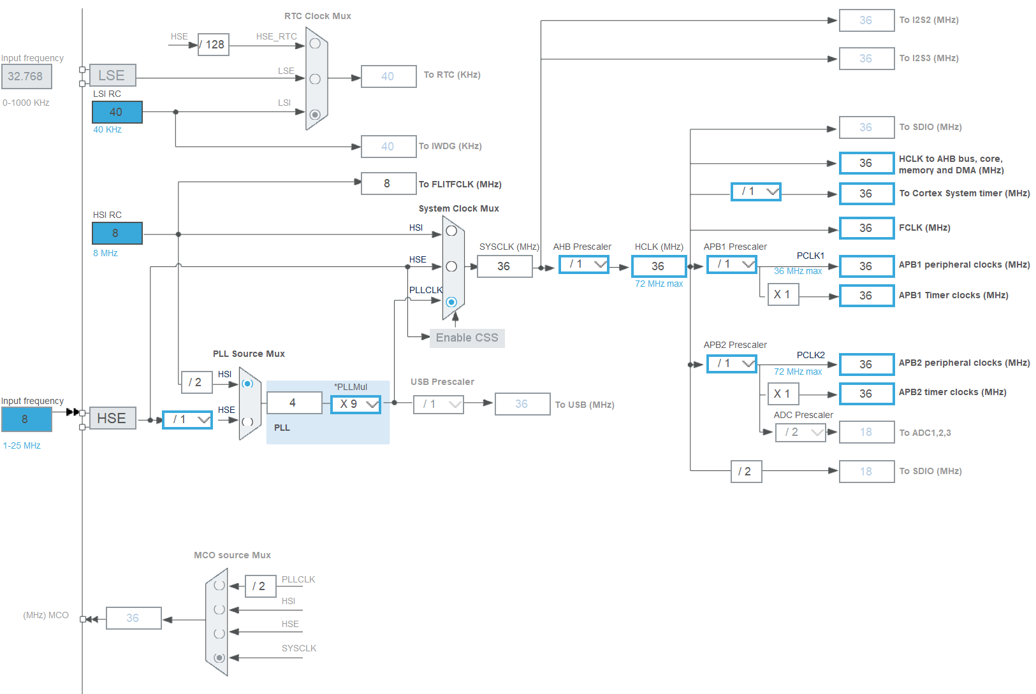Click the HSI RC 8 value box
1036x694 pixels.
[117, 233]
